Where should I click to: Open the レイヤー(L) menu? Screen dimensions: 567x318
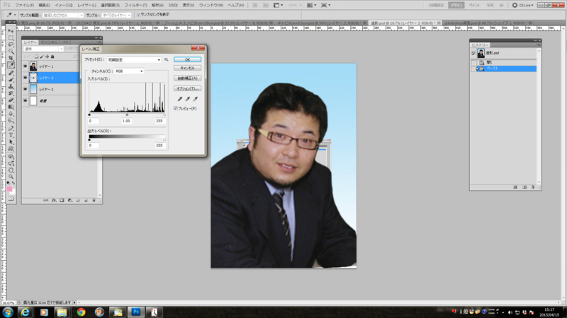coord(86,5)
